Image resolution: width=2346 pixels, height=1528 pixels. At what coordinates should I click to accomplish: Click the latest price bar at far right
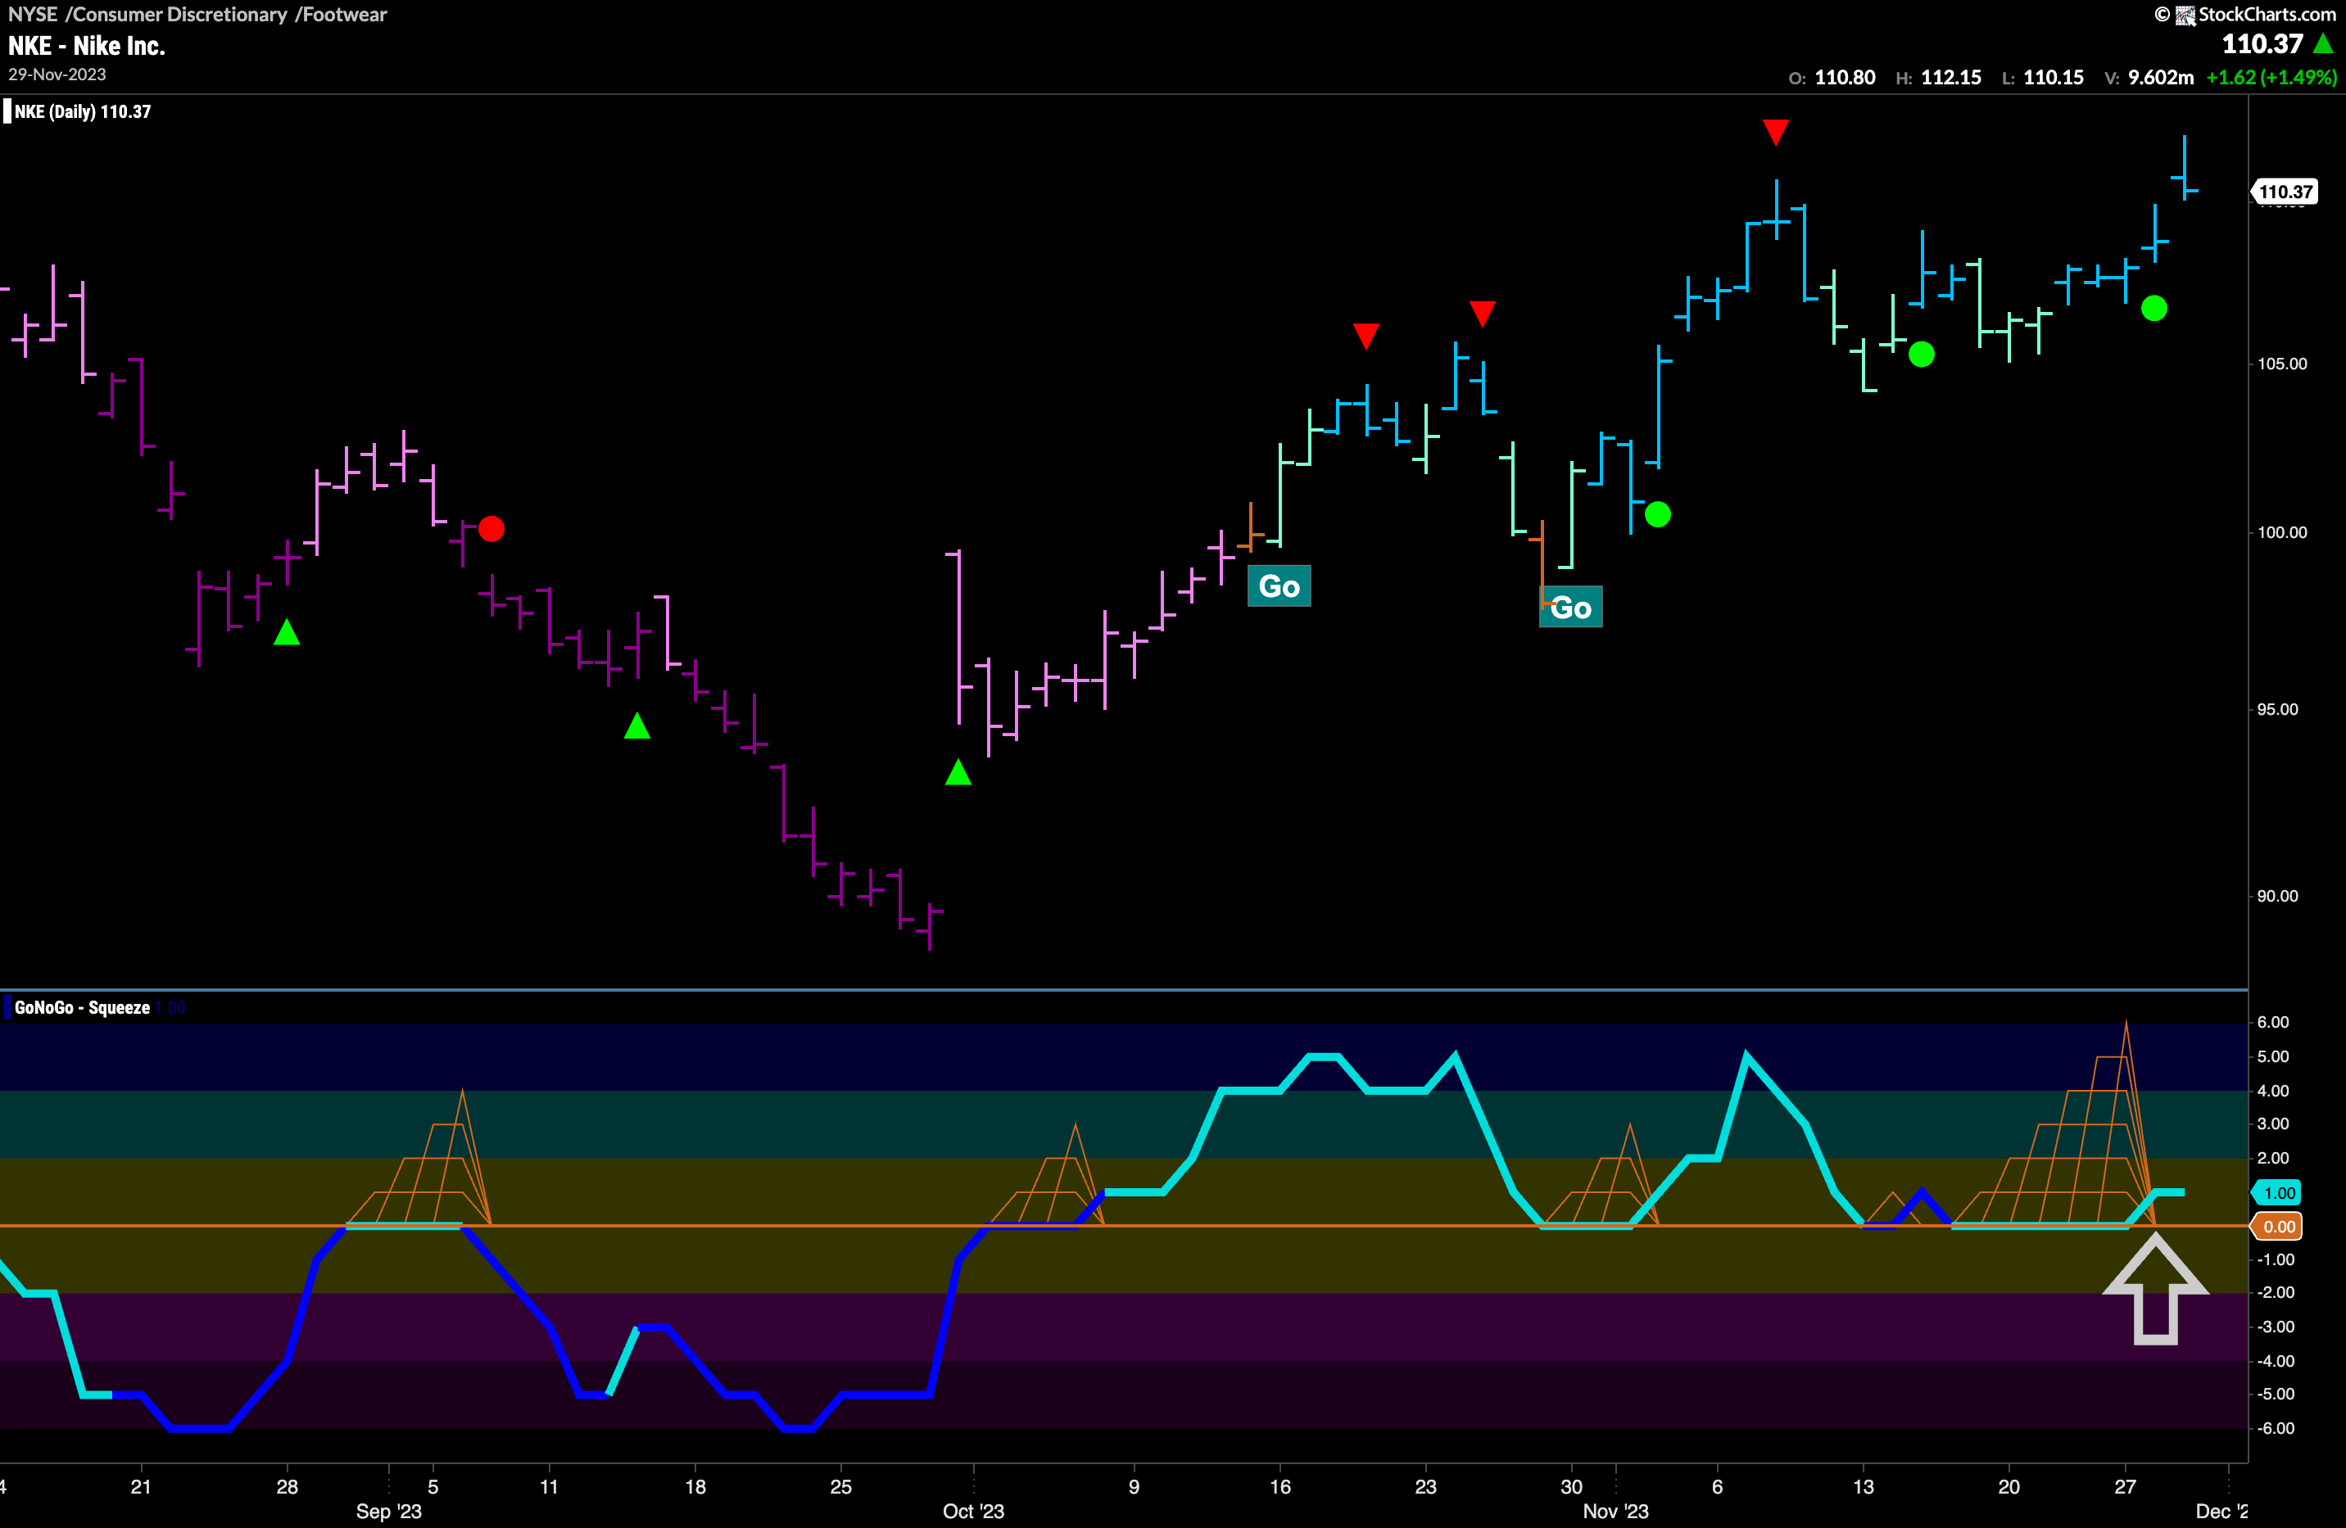click(x=2185, y=168)
